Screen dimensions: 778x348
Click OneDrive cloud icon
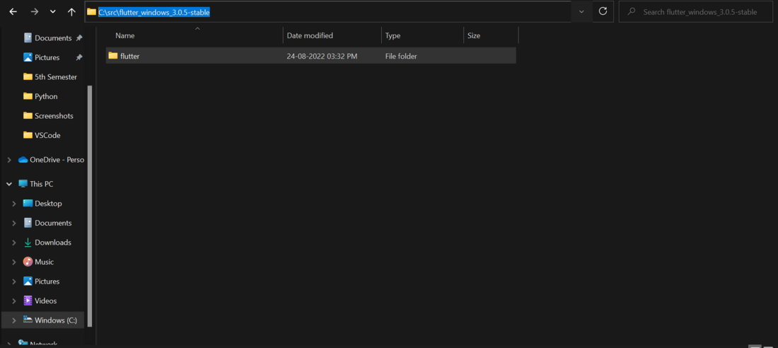point(23,160)
